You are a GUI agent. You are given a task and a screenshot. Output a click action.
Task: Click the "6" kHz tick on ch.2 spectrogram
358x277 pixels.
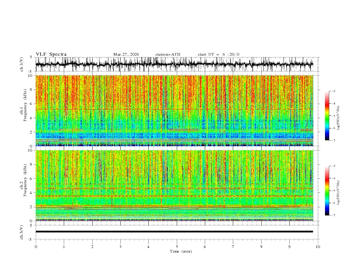pos(32,179)
